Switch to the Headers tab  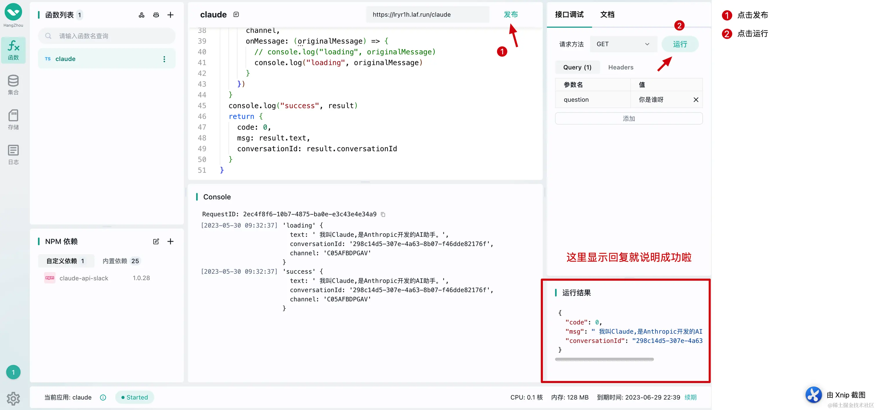(x=620, y=67)
